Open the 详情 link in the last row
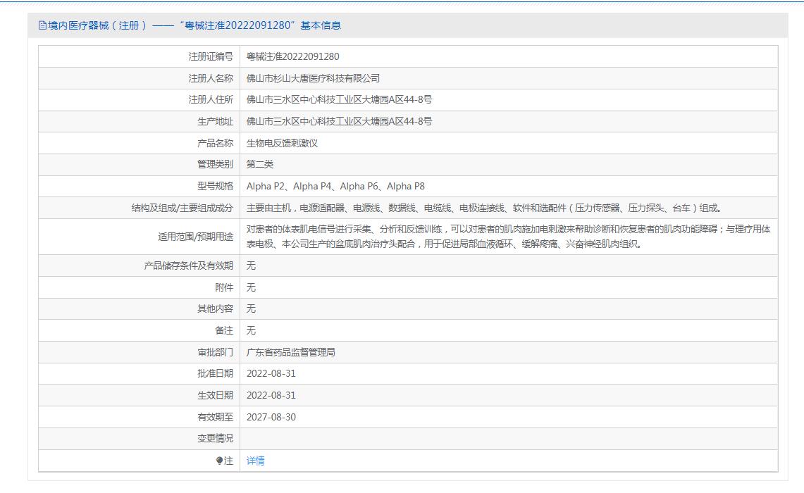This screenshot has height=493, width=804. click(255, 461)
